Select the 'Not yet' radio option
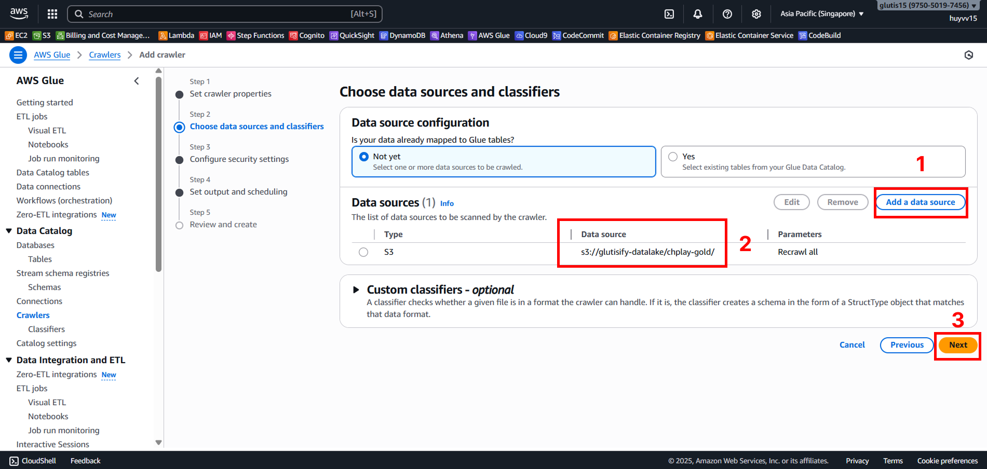 pyautogui.click(x=364, y=157)
